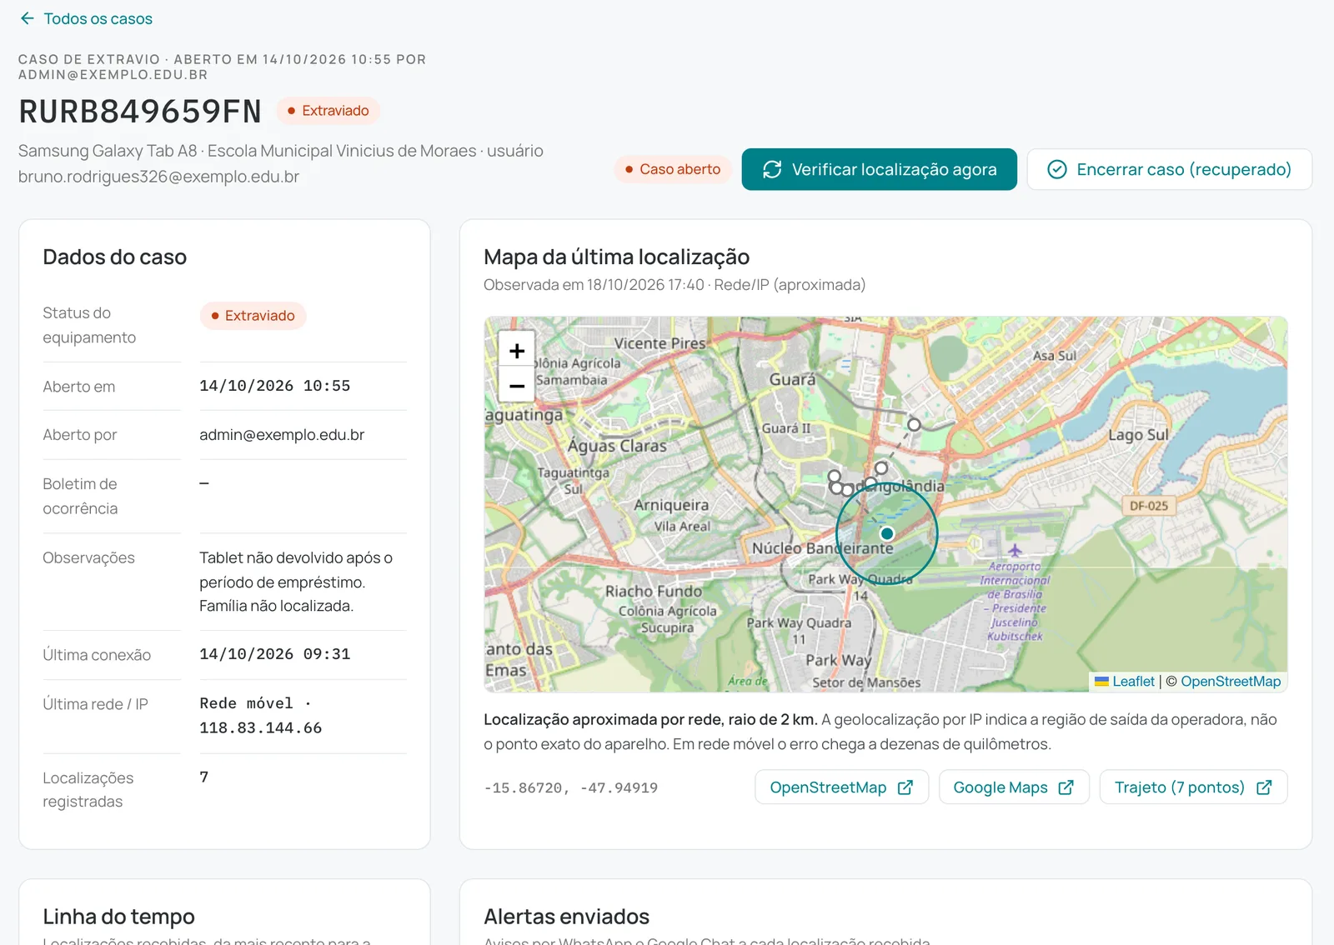
Task: Click the Águas Claras label on map
Action: [x=617, y=446]
